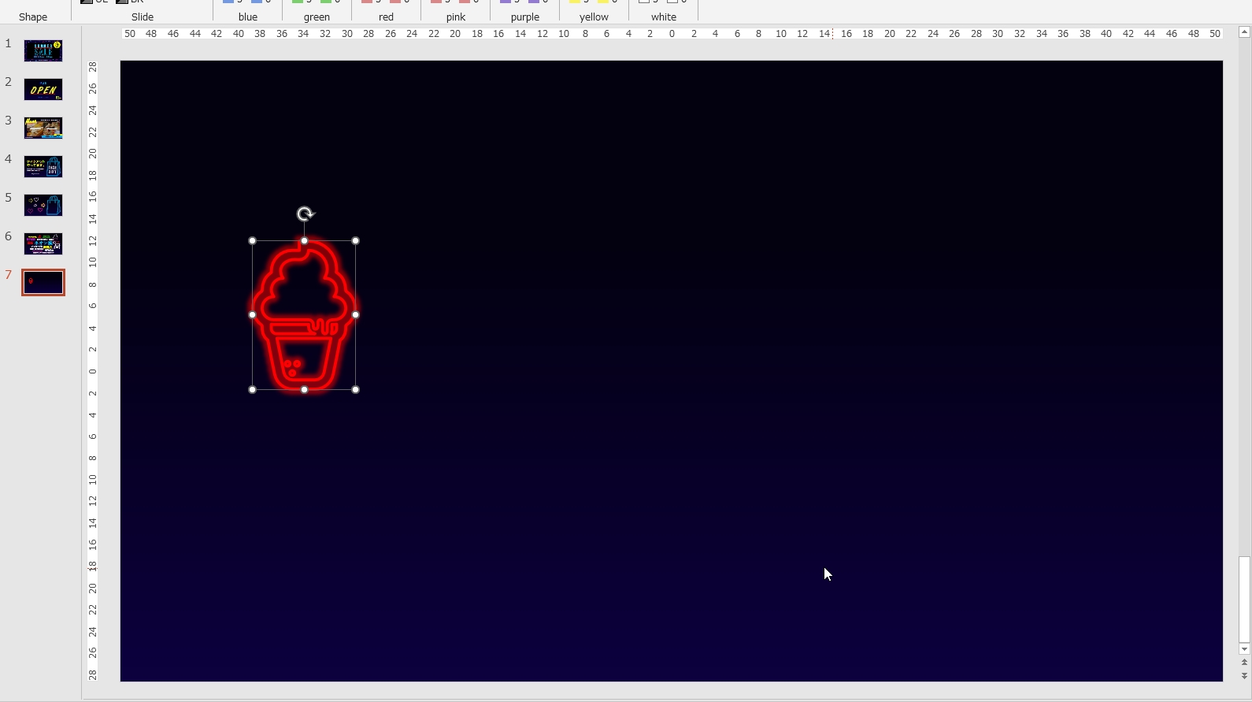Click the vertical scrollbar thumb

point(1244,600)
